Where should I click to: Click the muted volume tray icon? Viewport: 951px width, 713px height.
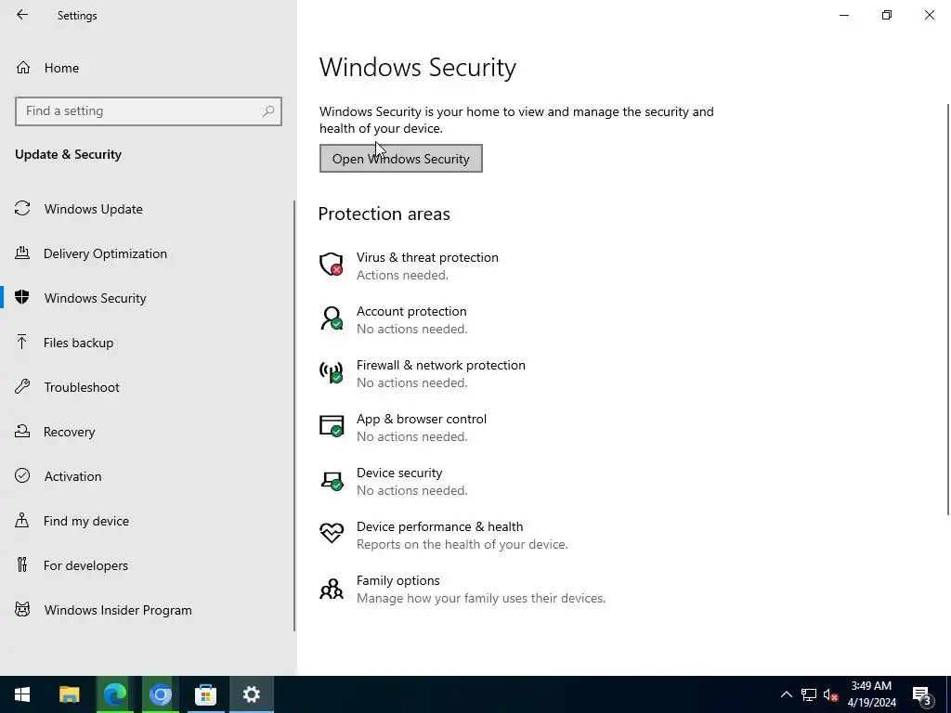[x=830, y=694]
